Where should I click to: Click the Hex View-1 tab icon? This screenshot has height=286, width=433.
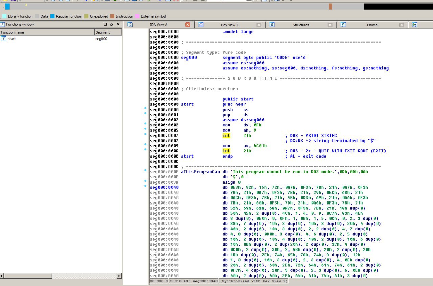click(x=201, y=25)
